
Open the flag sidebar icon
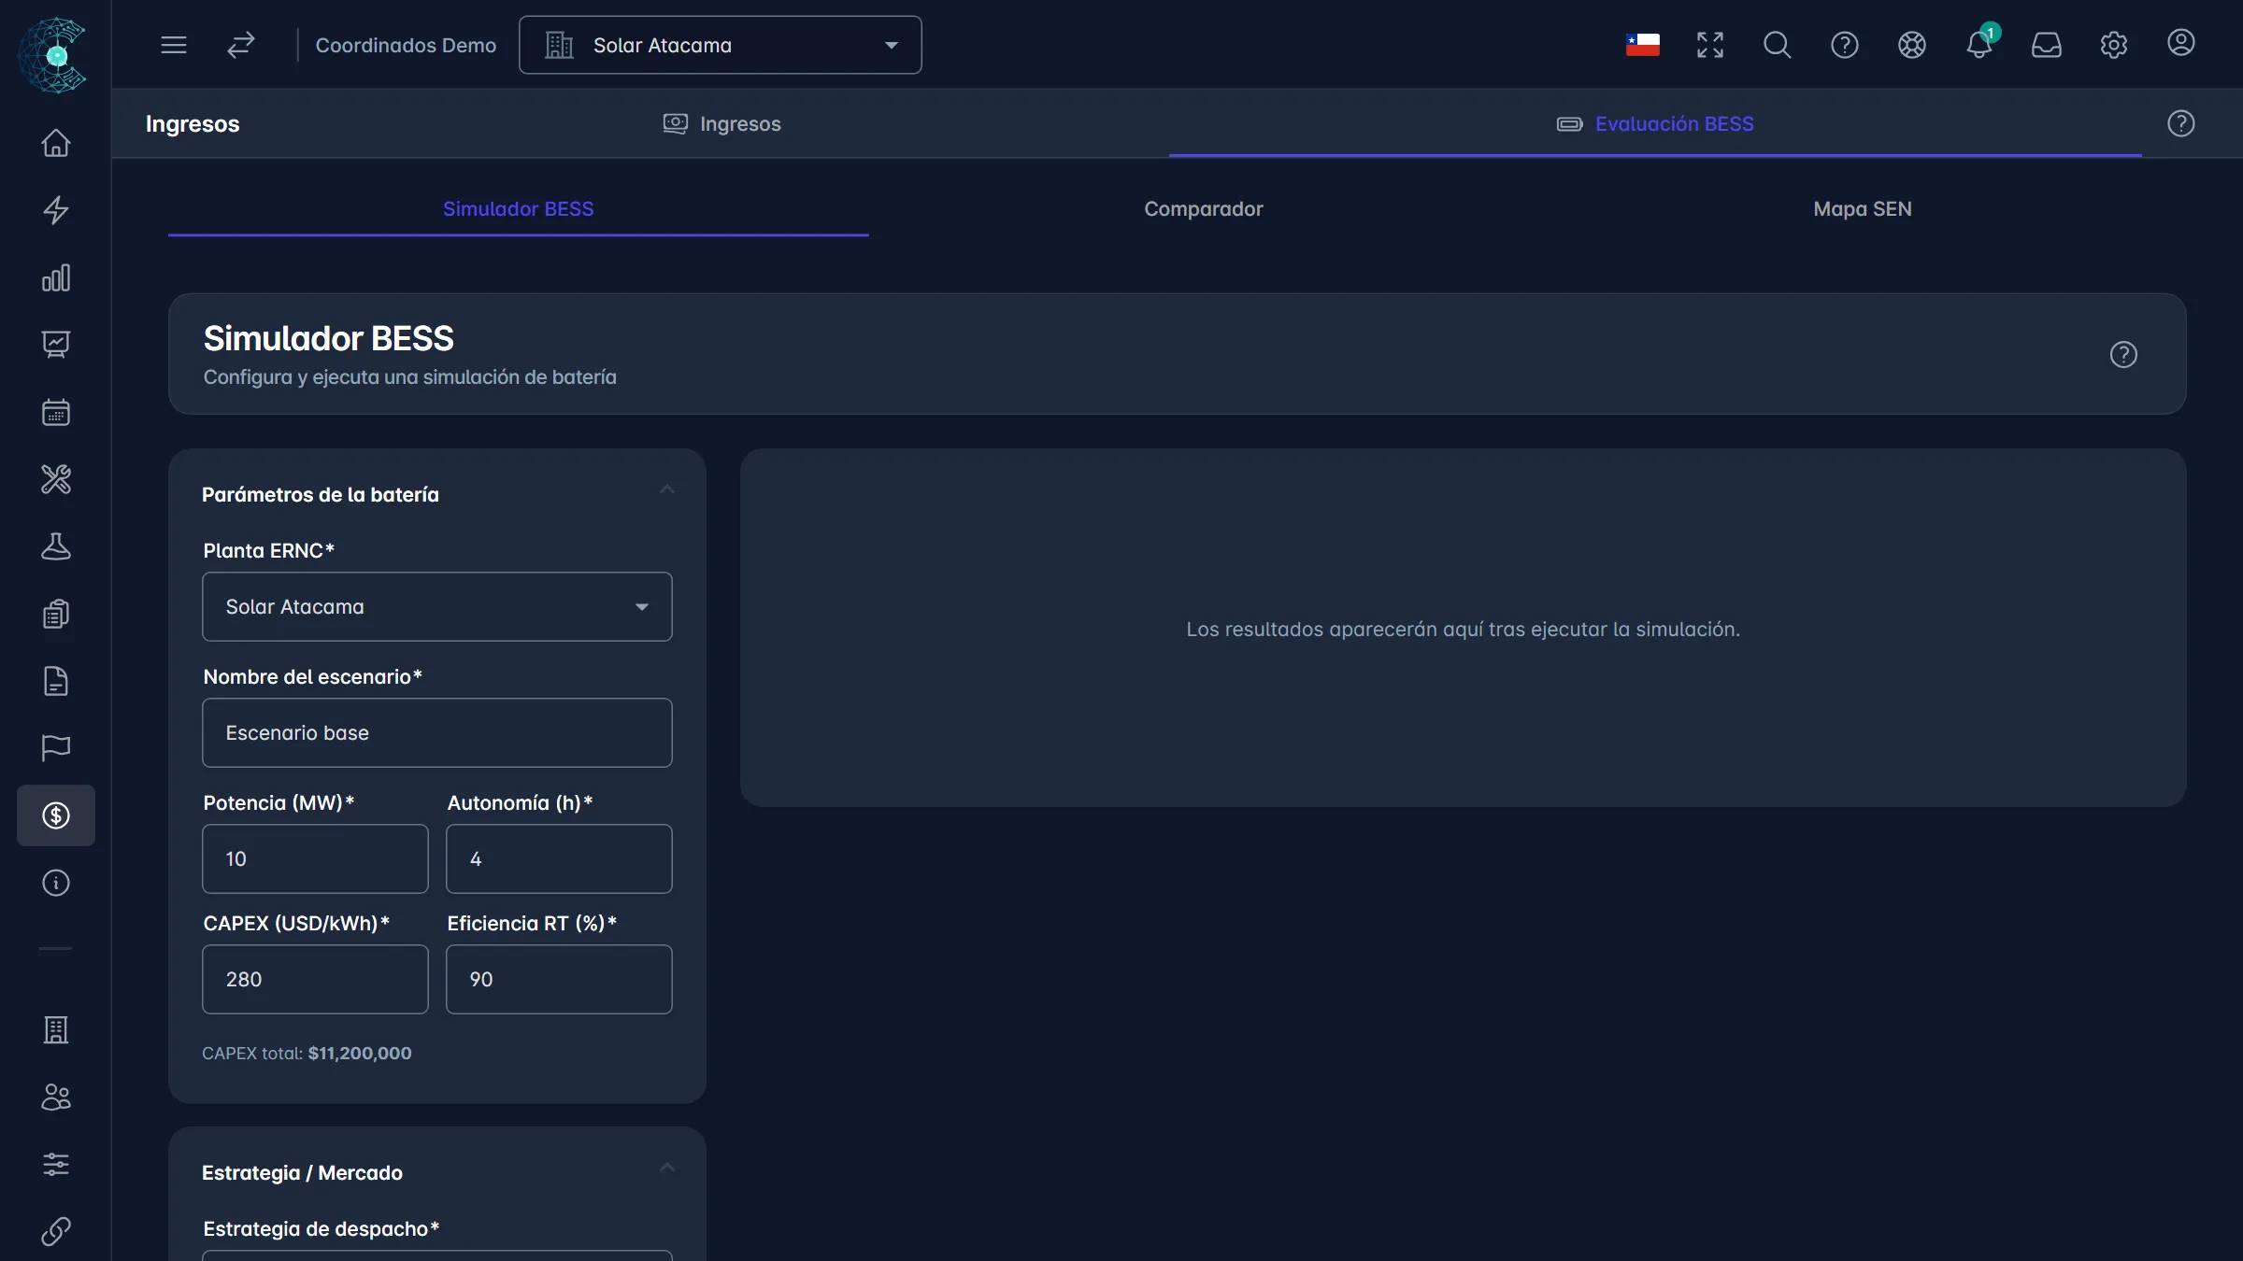(56, 748)
